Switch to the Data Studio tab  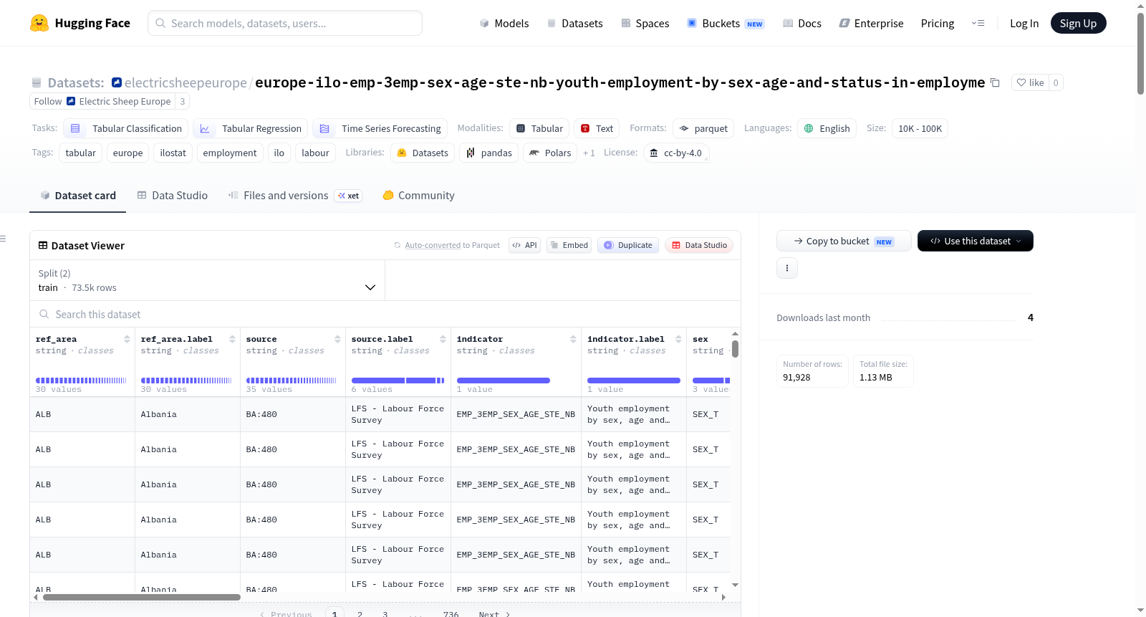click(173, 196)
